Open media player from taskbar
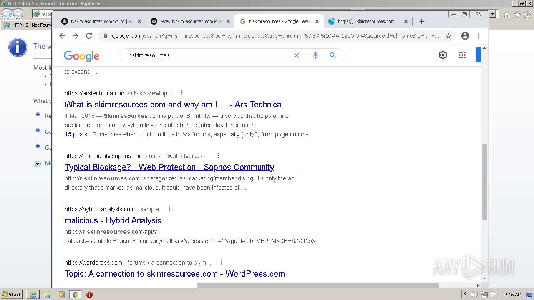The width and height of the screenshot is (534, 300). [x=61, y=295]
